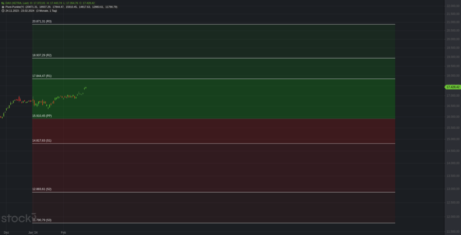461x235 pixels.
Task: Select the DAX (XETRA, Last) title
Action: (17, 3)
